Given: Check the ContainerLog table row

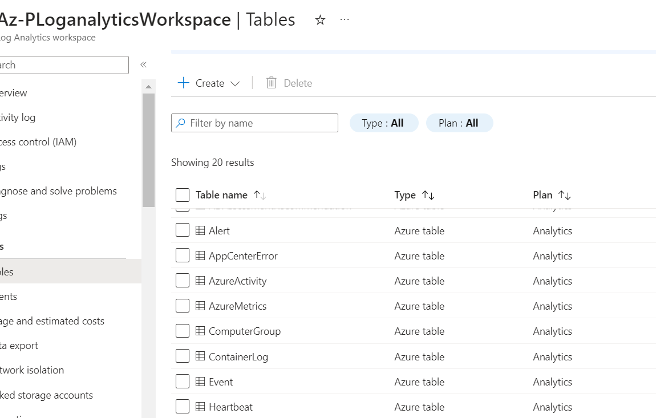Looking at the screenshot, I should [183, 356].
